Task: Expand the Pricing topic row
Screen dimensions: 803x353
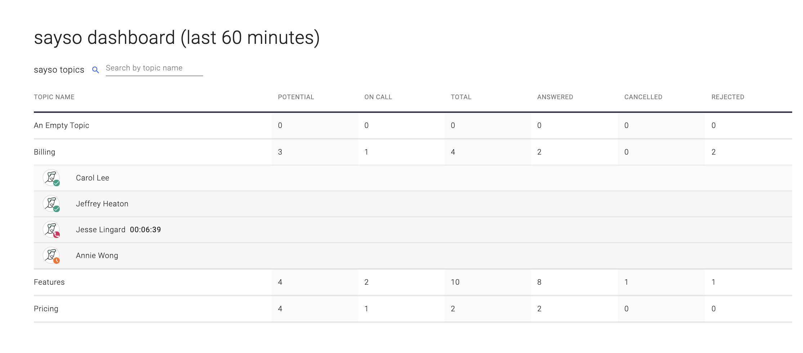Action: [x=46, y=309]
